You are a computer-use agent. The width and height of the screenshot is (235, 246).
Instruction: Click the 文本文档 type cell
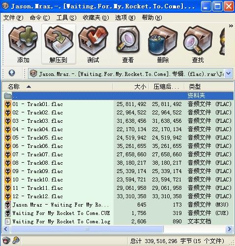pyautogui.click(x=199, y=221)
